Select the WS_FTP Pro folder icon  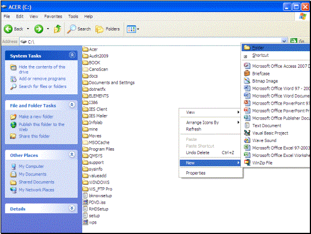[x=85, y=189]
